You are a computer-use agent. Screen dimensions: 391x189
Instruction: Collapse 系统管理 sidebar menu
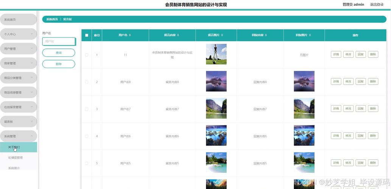tap(19, 136)
